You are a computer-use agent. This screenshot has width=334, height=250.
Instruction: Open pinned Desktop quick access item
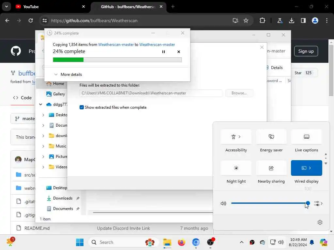pos(57,188)
